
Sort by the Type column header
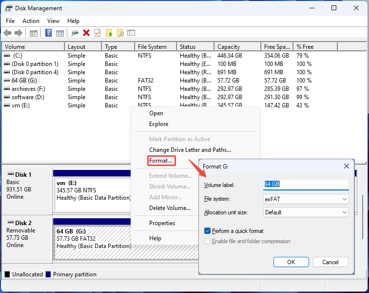pyautogui.click(x=118, y=47)
